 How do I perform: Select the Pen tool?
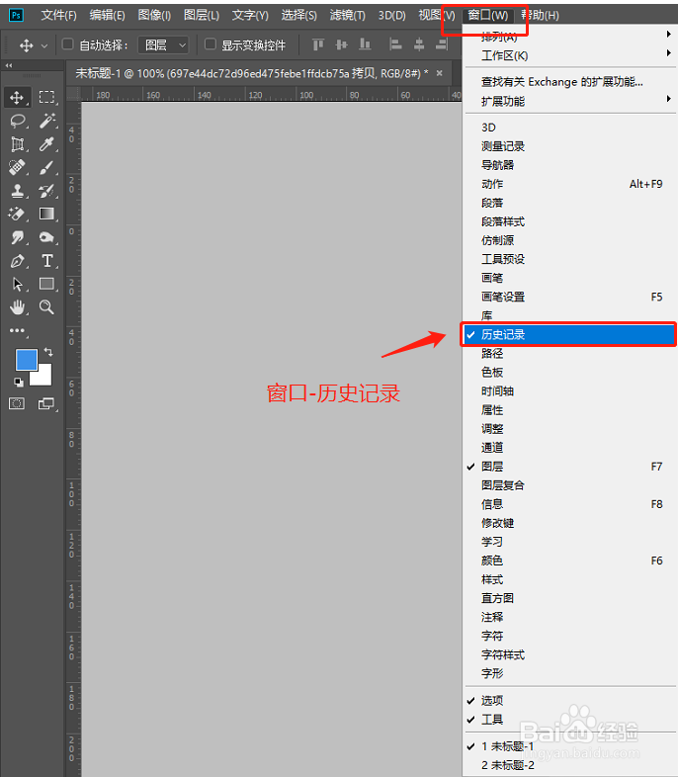pos(17,261)
